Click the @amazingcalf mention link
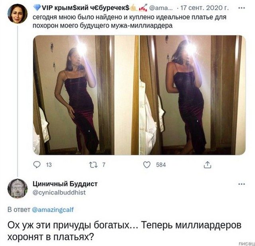The image size is (255, 246). [x=53, y=210]
